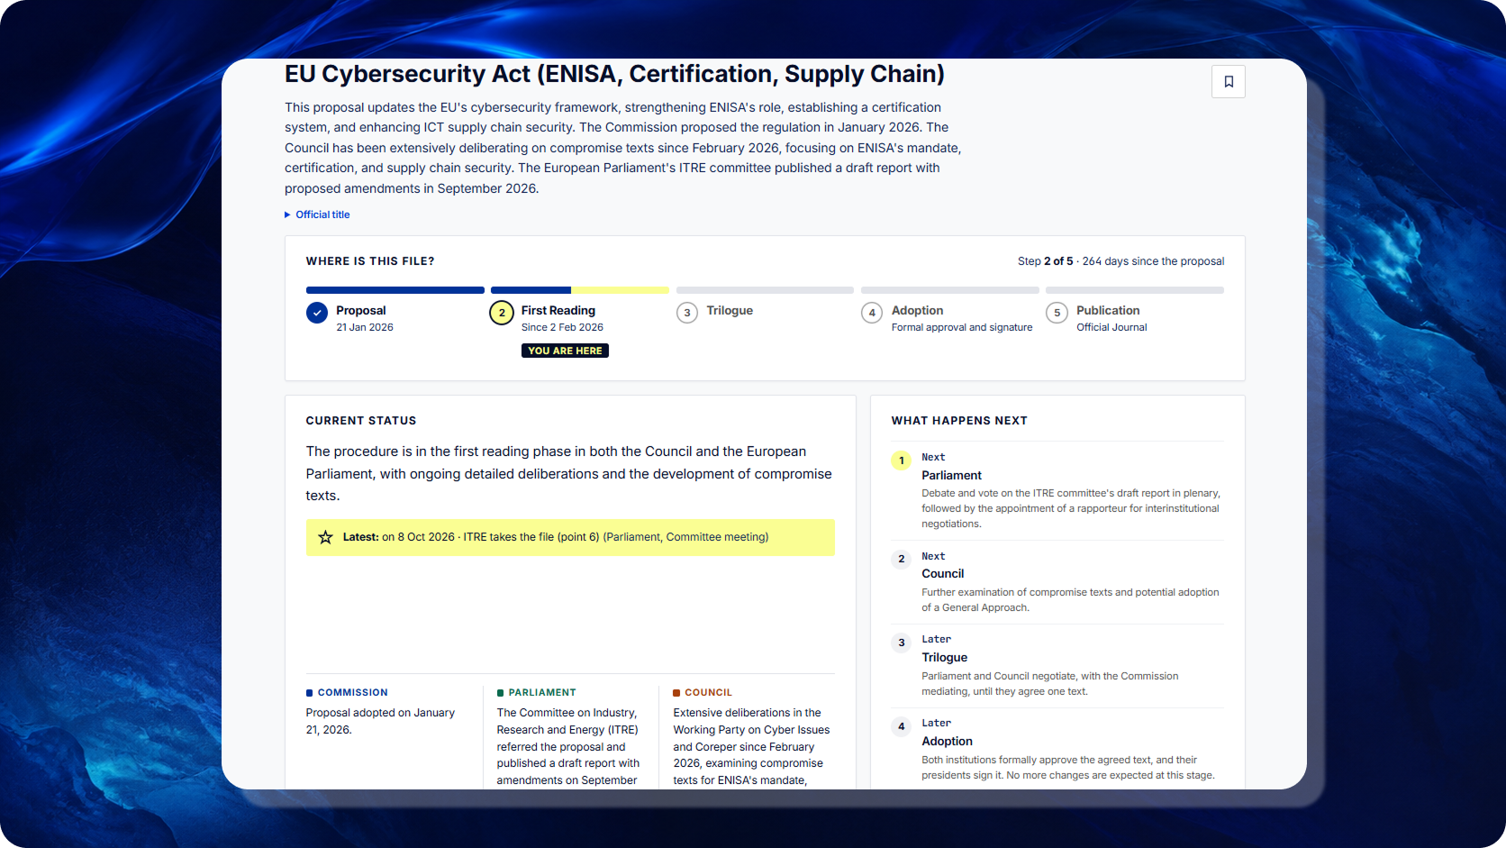Click the blue square next to COMMISSION
The image size is (1506, 848).
pos(310,693)
